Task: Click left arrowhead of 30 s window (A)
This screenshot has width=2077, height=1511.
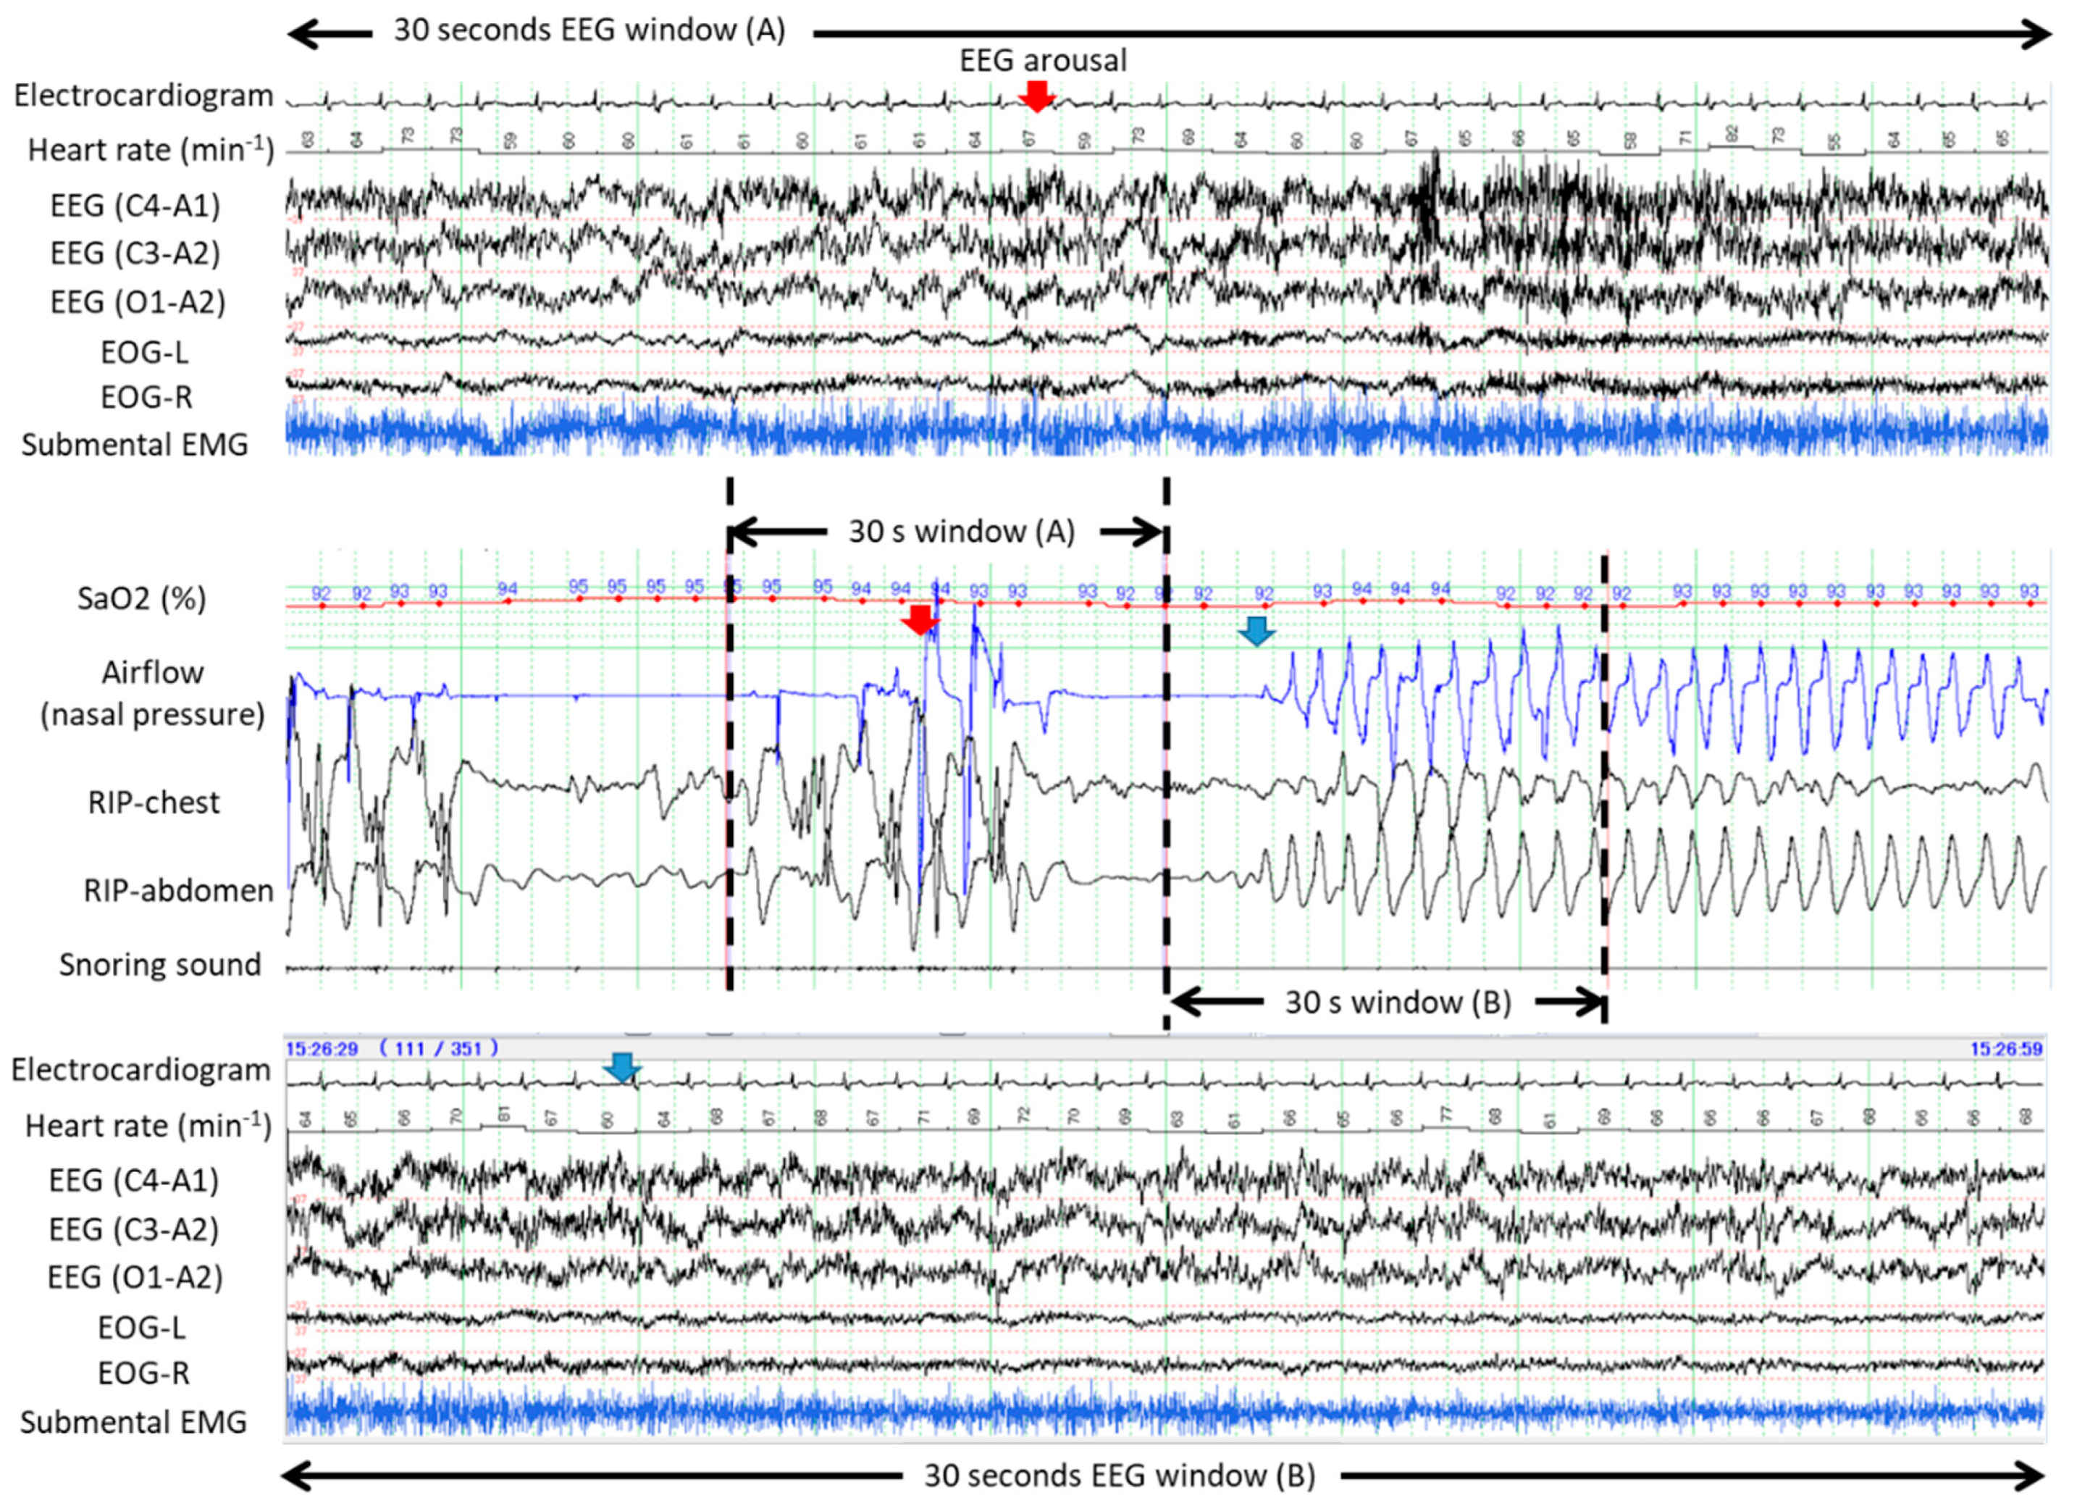Action: (x=744, y=531)
